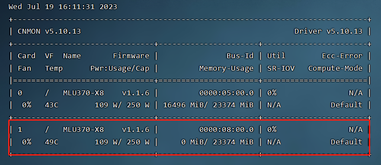Viewport: 381px width, 165px height.
Task: Click the timestamp Wed Jul 19 16:11:31 2023
Action: click(x=63, y=7)
